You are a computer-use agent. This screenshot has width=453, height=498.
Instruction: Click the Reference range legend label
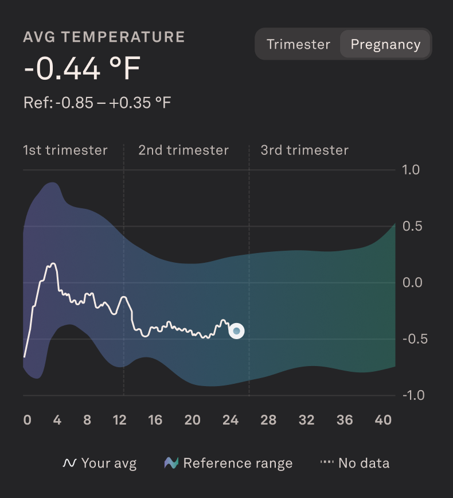(237, 463)
